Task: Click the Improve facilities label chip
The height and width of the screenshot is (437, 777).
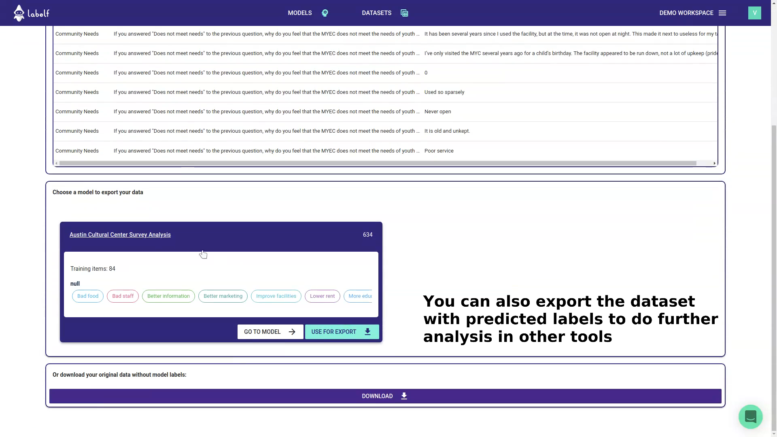Action: [x=276, y=296]
